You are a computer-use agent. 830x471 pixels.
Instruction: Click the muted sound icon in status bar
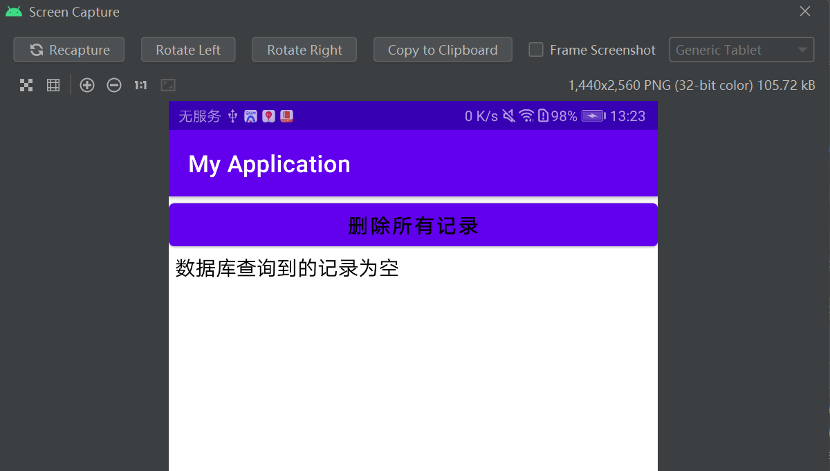509,116
